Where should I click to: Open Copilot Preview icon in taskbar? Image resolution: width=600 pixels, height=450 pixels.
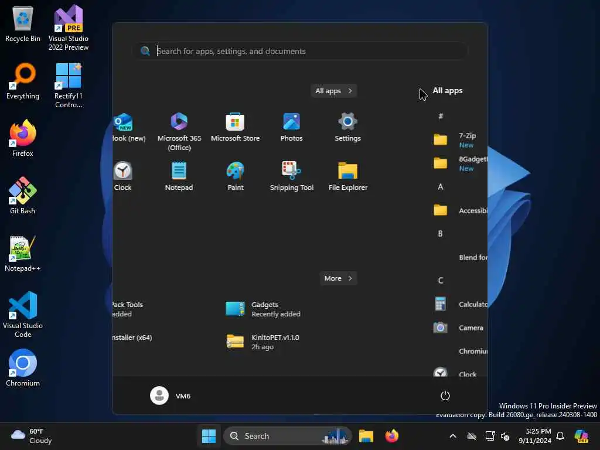tap(581, 436)
